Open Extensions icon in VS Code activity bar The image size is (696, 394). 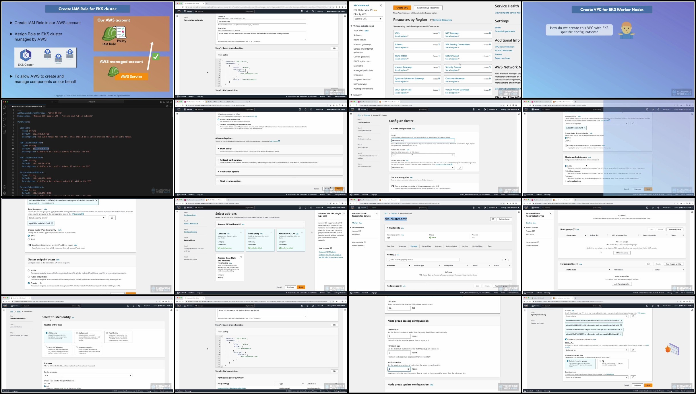5,132
